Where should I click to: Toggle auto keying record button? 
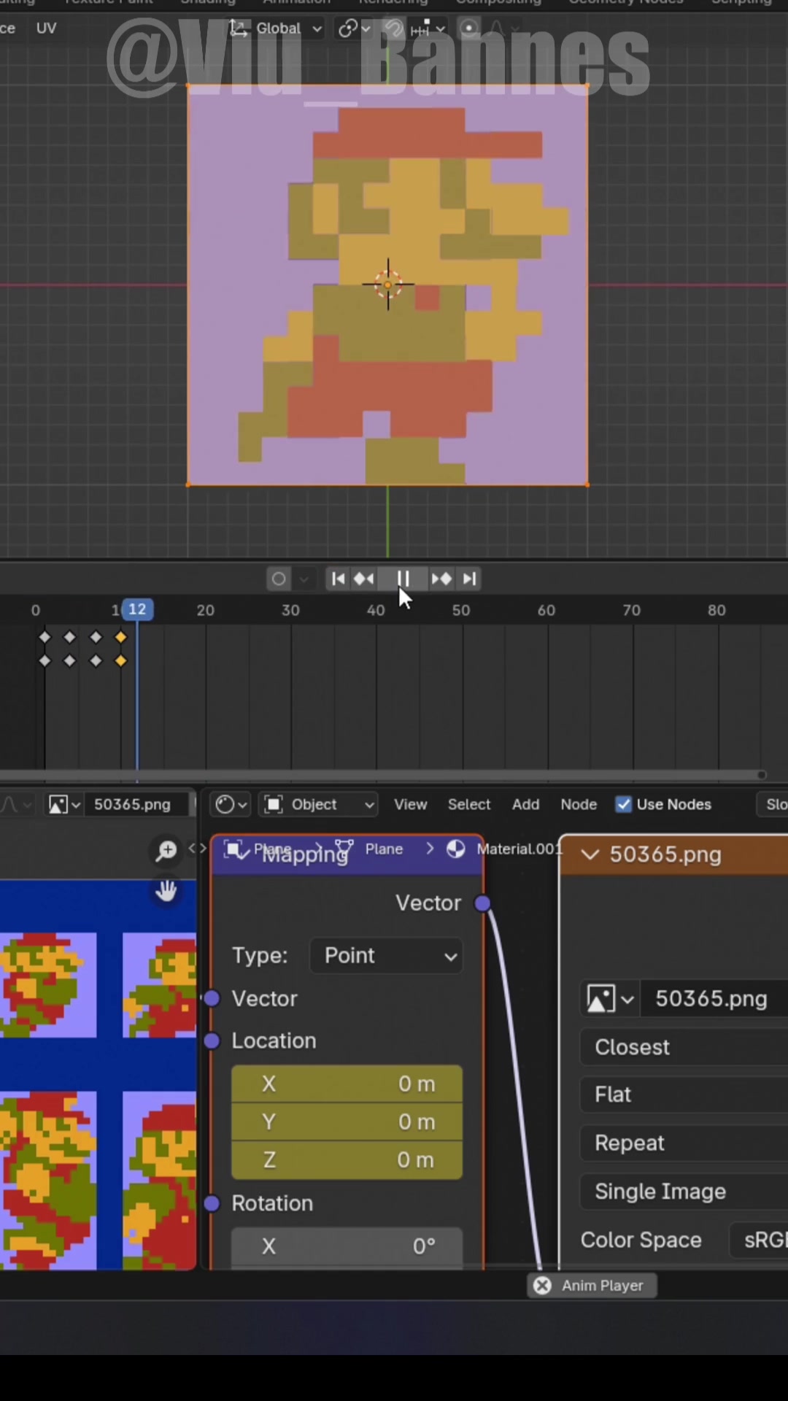click(279, 579)
